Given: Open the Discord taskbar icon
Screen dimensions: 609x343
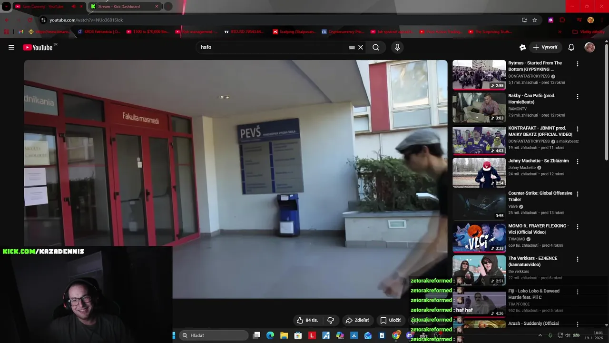Looking at the screenshot, I should 410,335.
